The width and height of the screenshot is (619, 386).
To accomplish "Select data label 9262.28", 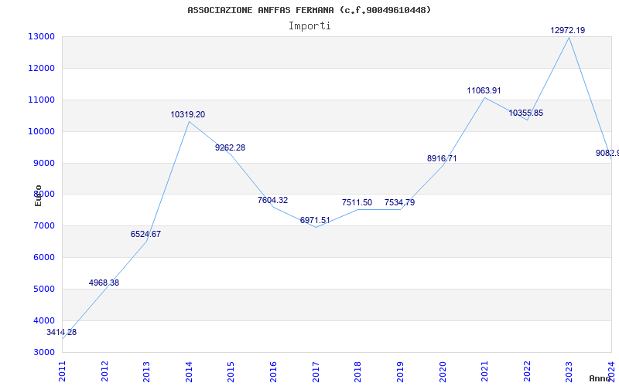I will [x=230, y=147].
